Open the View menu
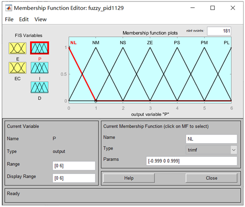 tap(41, 20)
